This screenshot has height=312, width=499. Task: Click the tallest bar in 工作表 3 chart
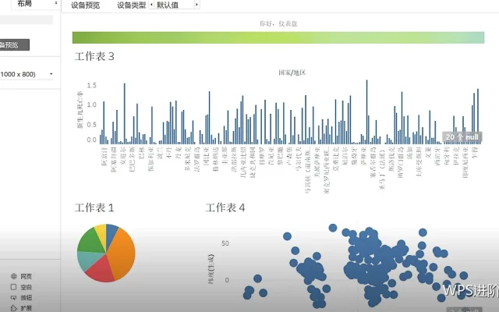click(x=366, y=112)
